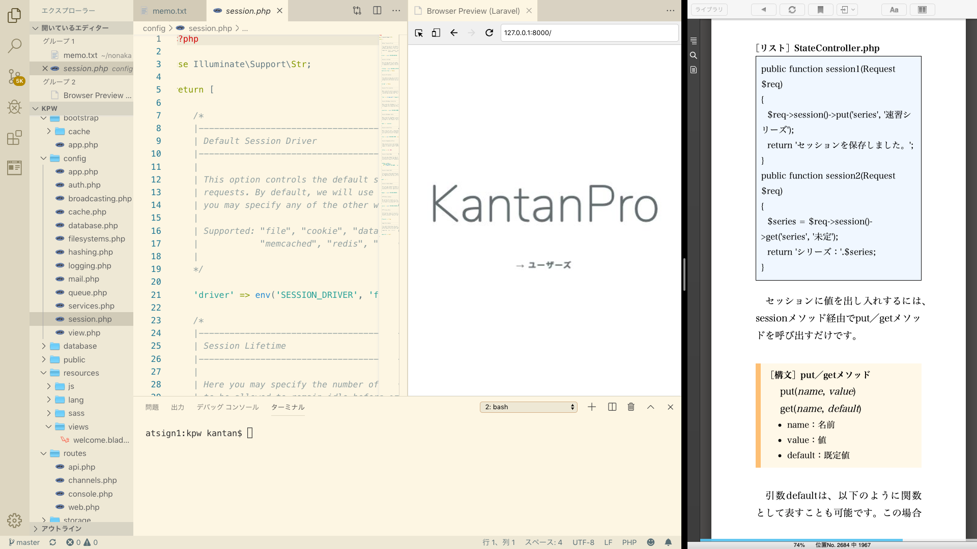Screen dimensions: 977x549
Task: Go back in the Browser Preview
Action: coord(454,33)
